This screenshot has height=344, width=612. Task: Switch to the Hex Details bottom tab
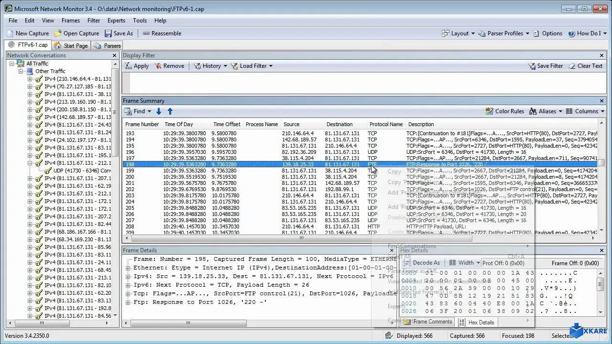pyautogui.click(x=476, y=322)
